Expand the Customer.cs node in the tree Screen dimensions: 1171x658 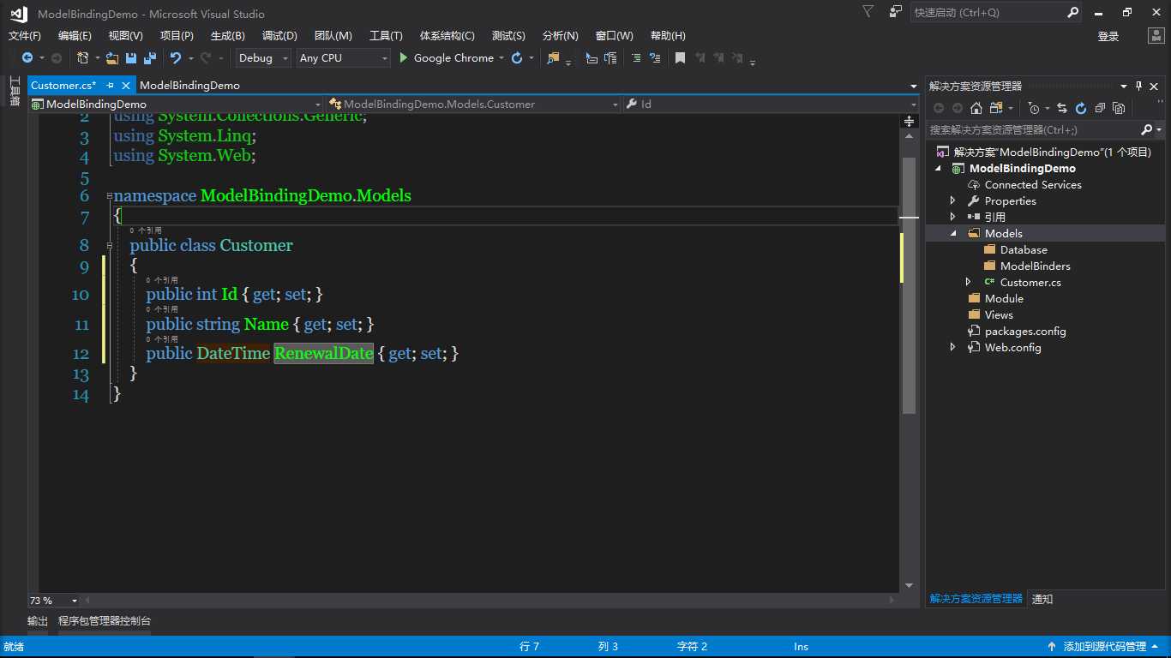tap(968, 282)
